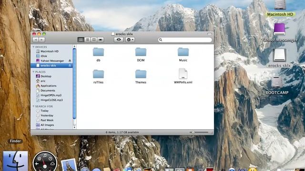Eject Yahoo! Messenger volume
This screenshot has height=171, width=305.
(x=70, y=61)
